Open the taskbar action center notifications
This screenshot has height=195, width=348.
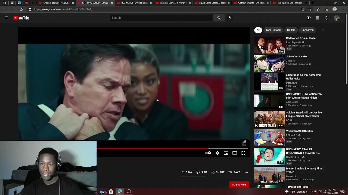(342, 191)
